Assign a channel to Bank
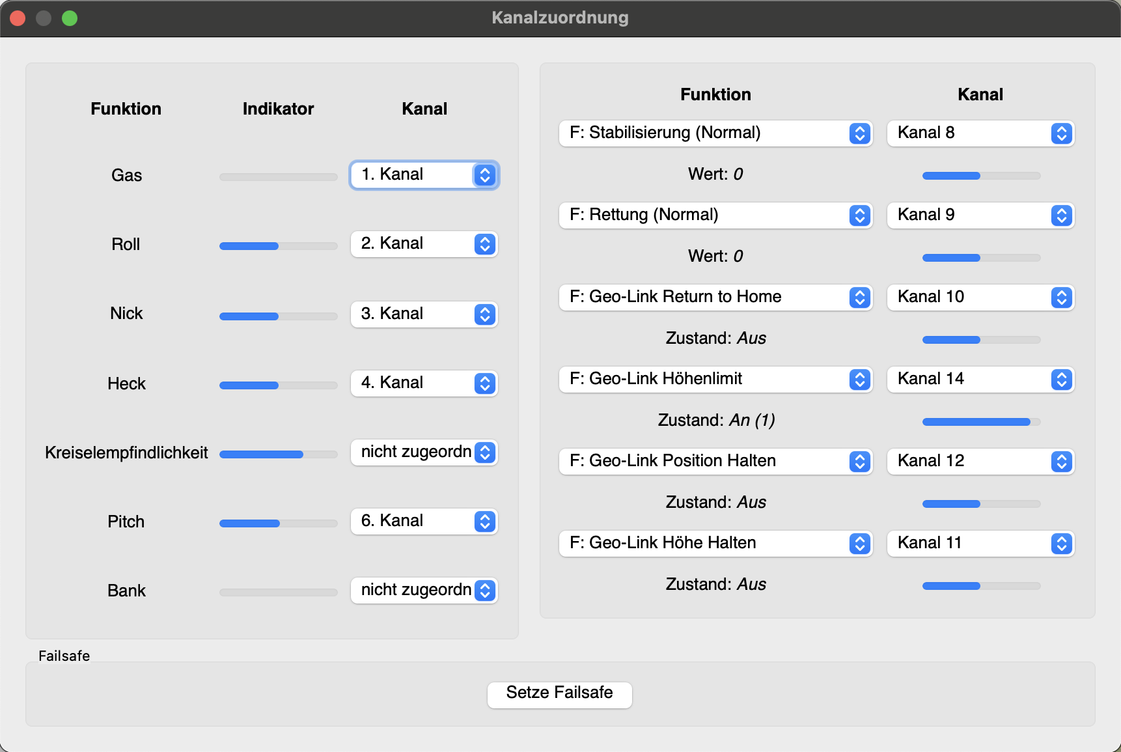The width and height of the screenshot is (1121, 752). point(424,591)
